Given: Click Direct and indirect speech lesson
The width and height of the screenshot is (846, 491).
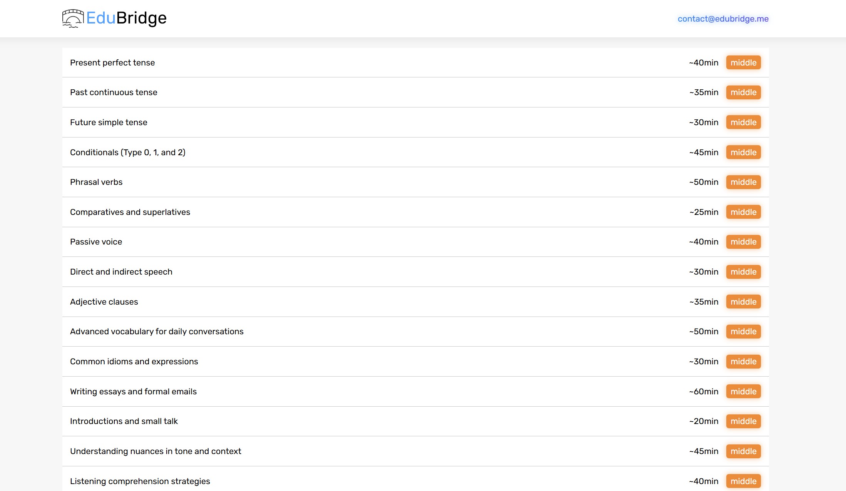Looking at the screenshot, I should tap(121, 272).
